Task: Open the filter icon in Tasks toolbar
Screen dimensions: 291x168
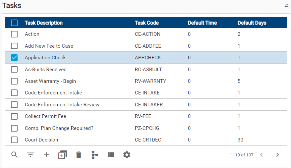Action: point(30,155)
